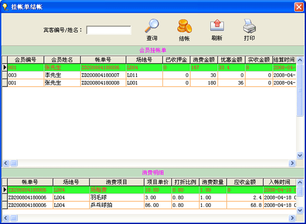Click right arrow of upper horizontal scrollbar

click(292, 163)
